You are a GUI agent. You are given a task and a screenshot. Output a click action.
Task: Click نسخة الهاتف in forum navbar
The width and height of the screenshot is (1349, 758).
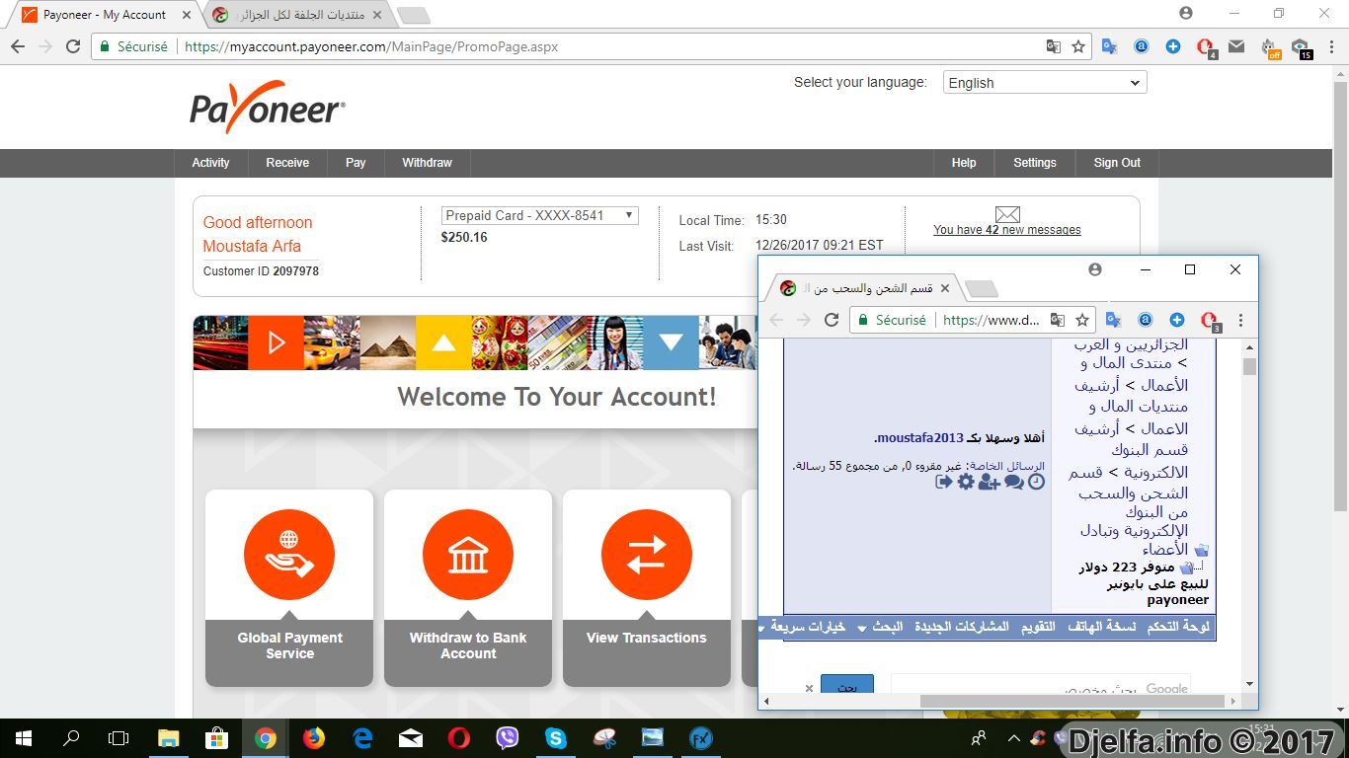pos(1101,627)
